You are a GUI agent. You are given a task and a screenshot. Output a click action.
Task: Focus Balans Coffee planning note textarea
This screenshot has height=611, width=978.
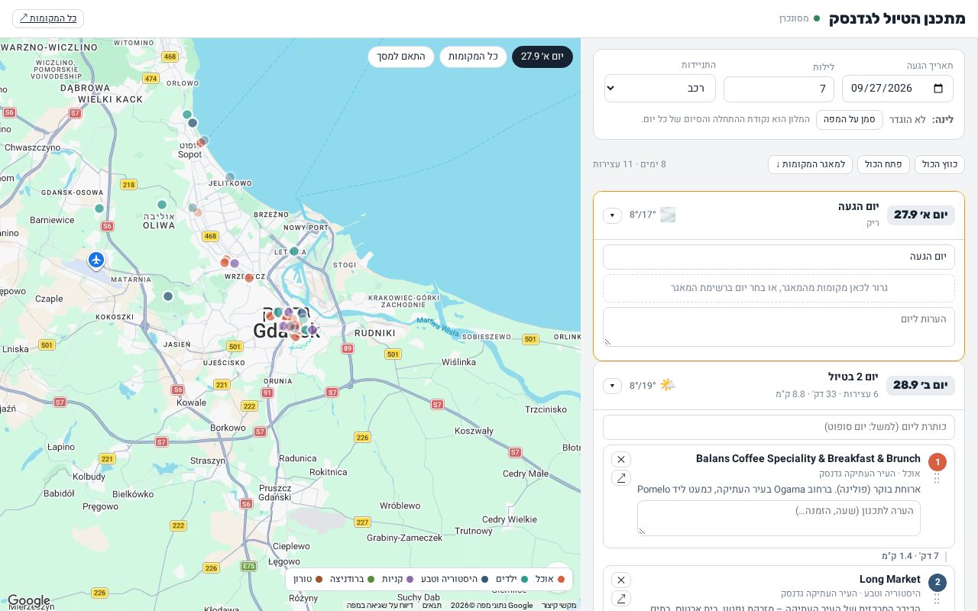click(x=779, y=518)
